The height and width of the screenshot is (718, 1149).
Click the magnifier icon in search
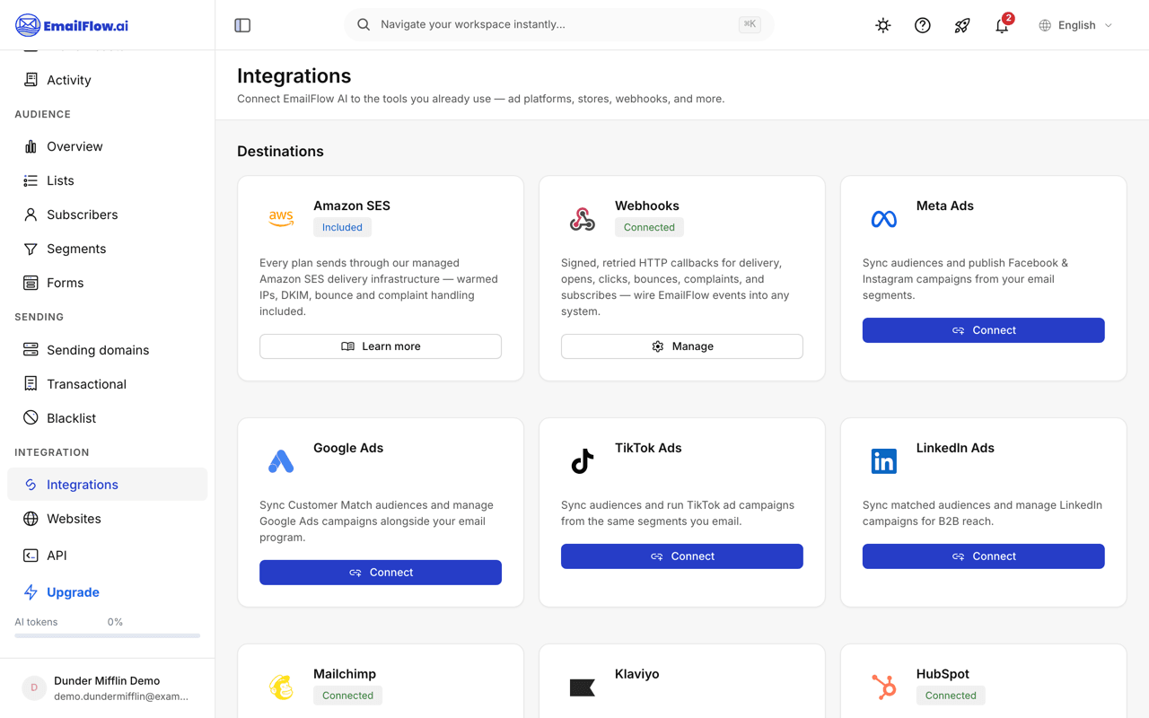(x=364, y=24)
